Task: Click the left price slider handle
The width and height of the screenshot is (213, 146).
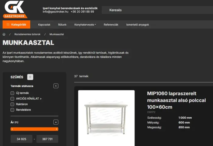Action: 12,129
